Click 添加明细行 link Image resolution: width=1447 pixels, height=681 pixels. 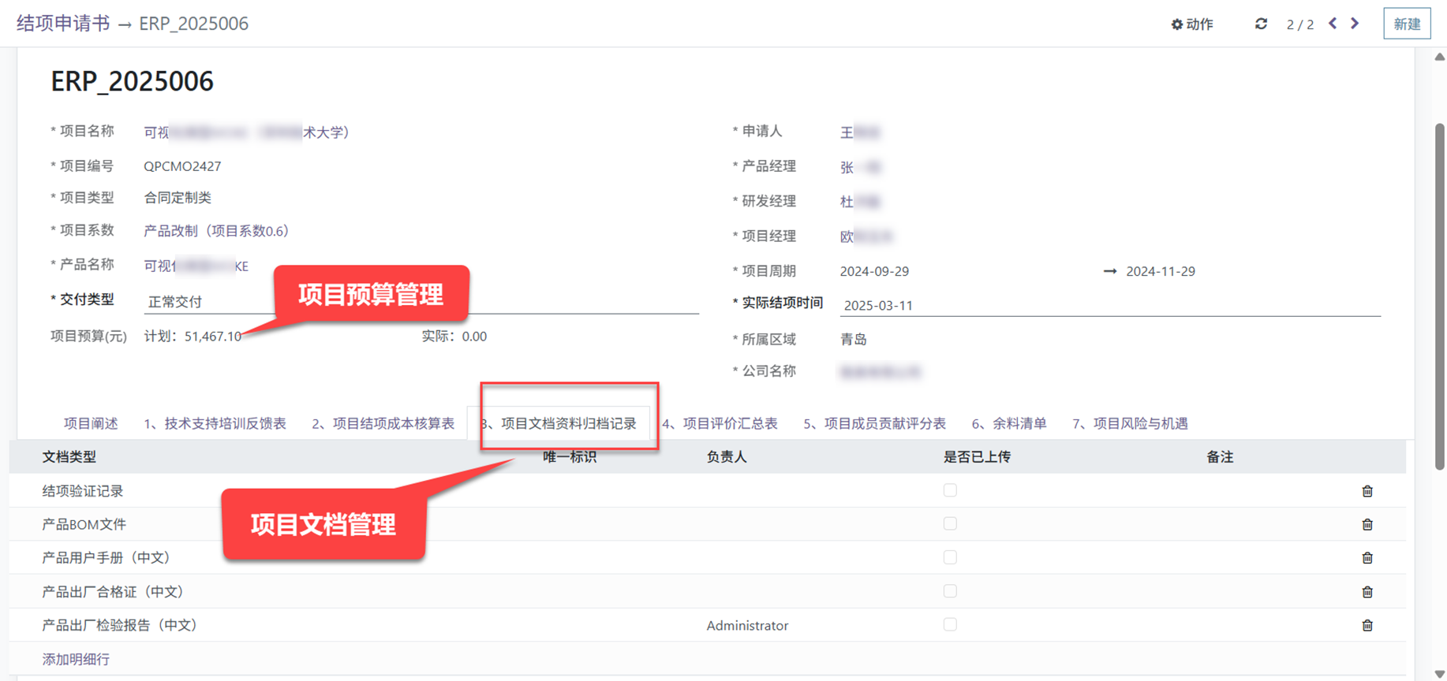[x=76, y=659]
